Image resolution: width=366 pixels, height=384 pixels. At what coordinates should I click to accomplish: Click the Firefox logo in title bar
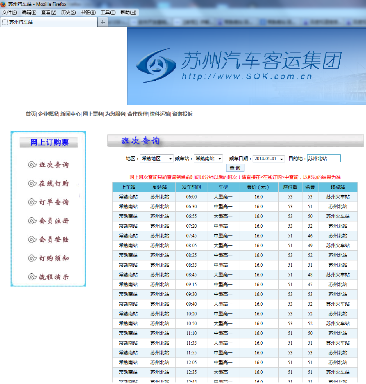coord(3,4)
